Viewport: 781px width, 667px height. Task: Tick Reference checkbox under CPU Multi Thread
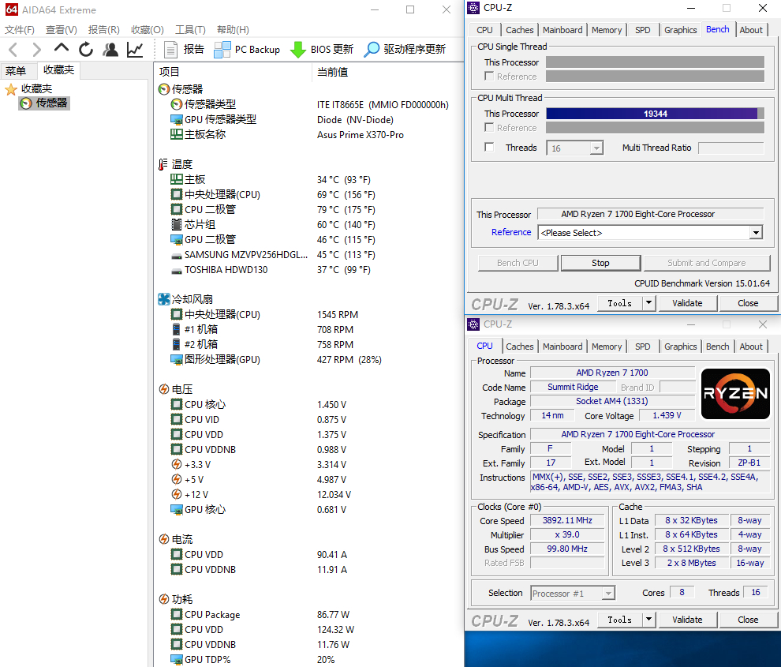[489, 128]
